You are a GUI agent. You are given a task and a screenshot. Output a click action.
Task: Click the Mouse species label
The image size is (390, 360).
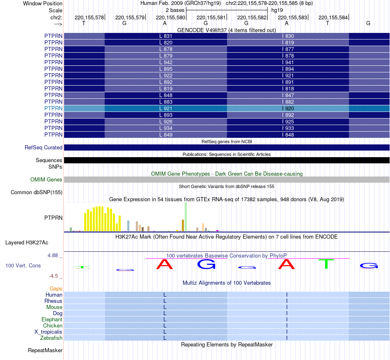(54, 307)
